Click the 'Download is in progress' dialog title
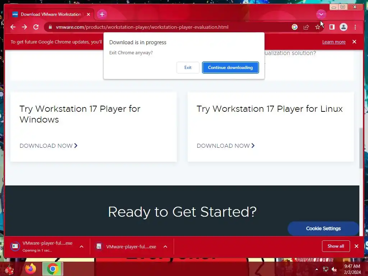The image size is (368, 276). click(138, 42)
